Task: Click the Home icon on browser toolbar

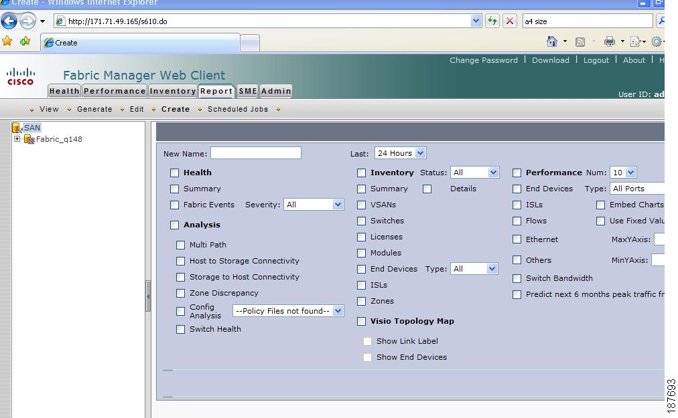Action: [552, 41]
